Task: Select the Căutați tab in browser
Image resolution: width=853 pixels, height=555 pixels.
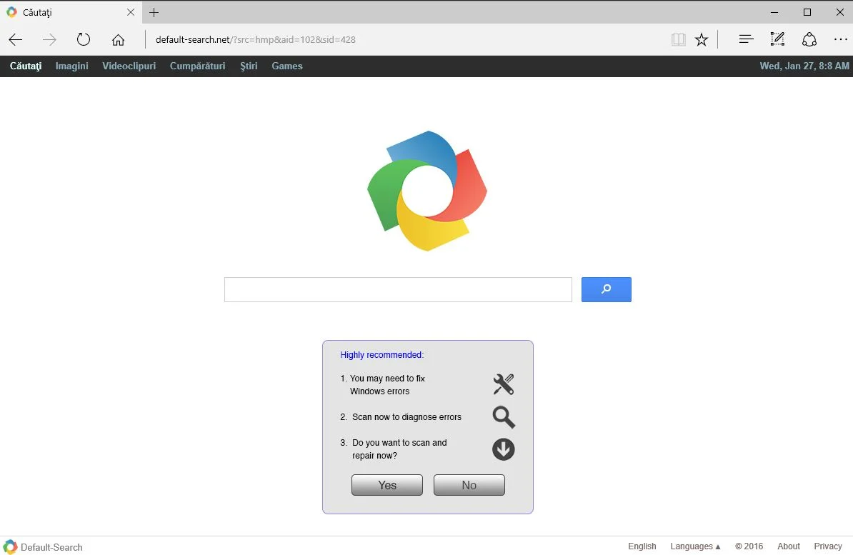Action: pyautogui.click(x=71, y=12)
